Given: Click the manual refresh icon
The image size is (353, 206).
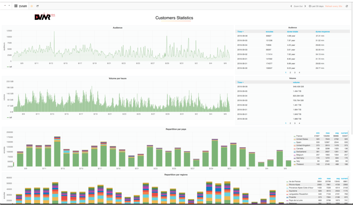Looking at the screenshot, I should (347, 6).
